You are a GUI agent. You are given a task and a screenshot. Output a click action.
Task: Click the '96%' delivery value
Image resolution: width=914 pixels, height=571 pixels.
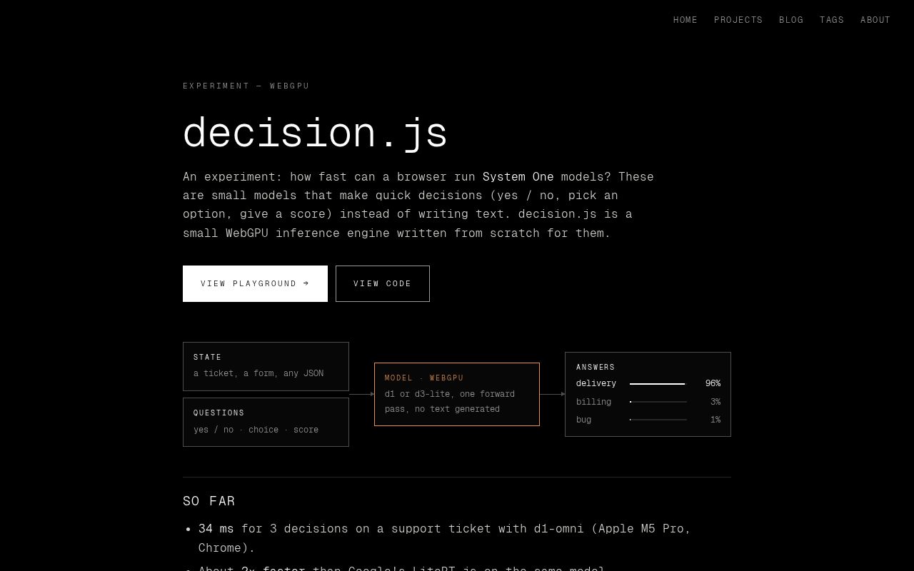(x=713, y=383)
